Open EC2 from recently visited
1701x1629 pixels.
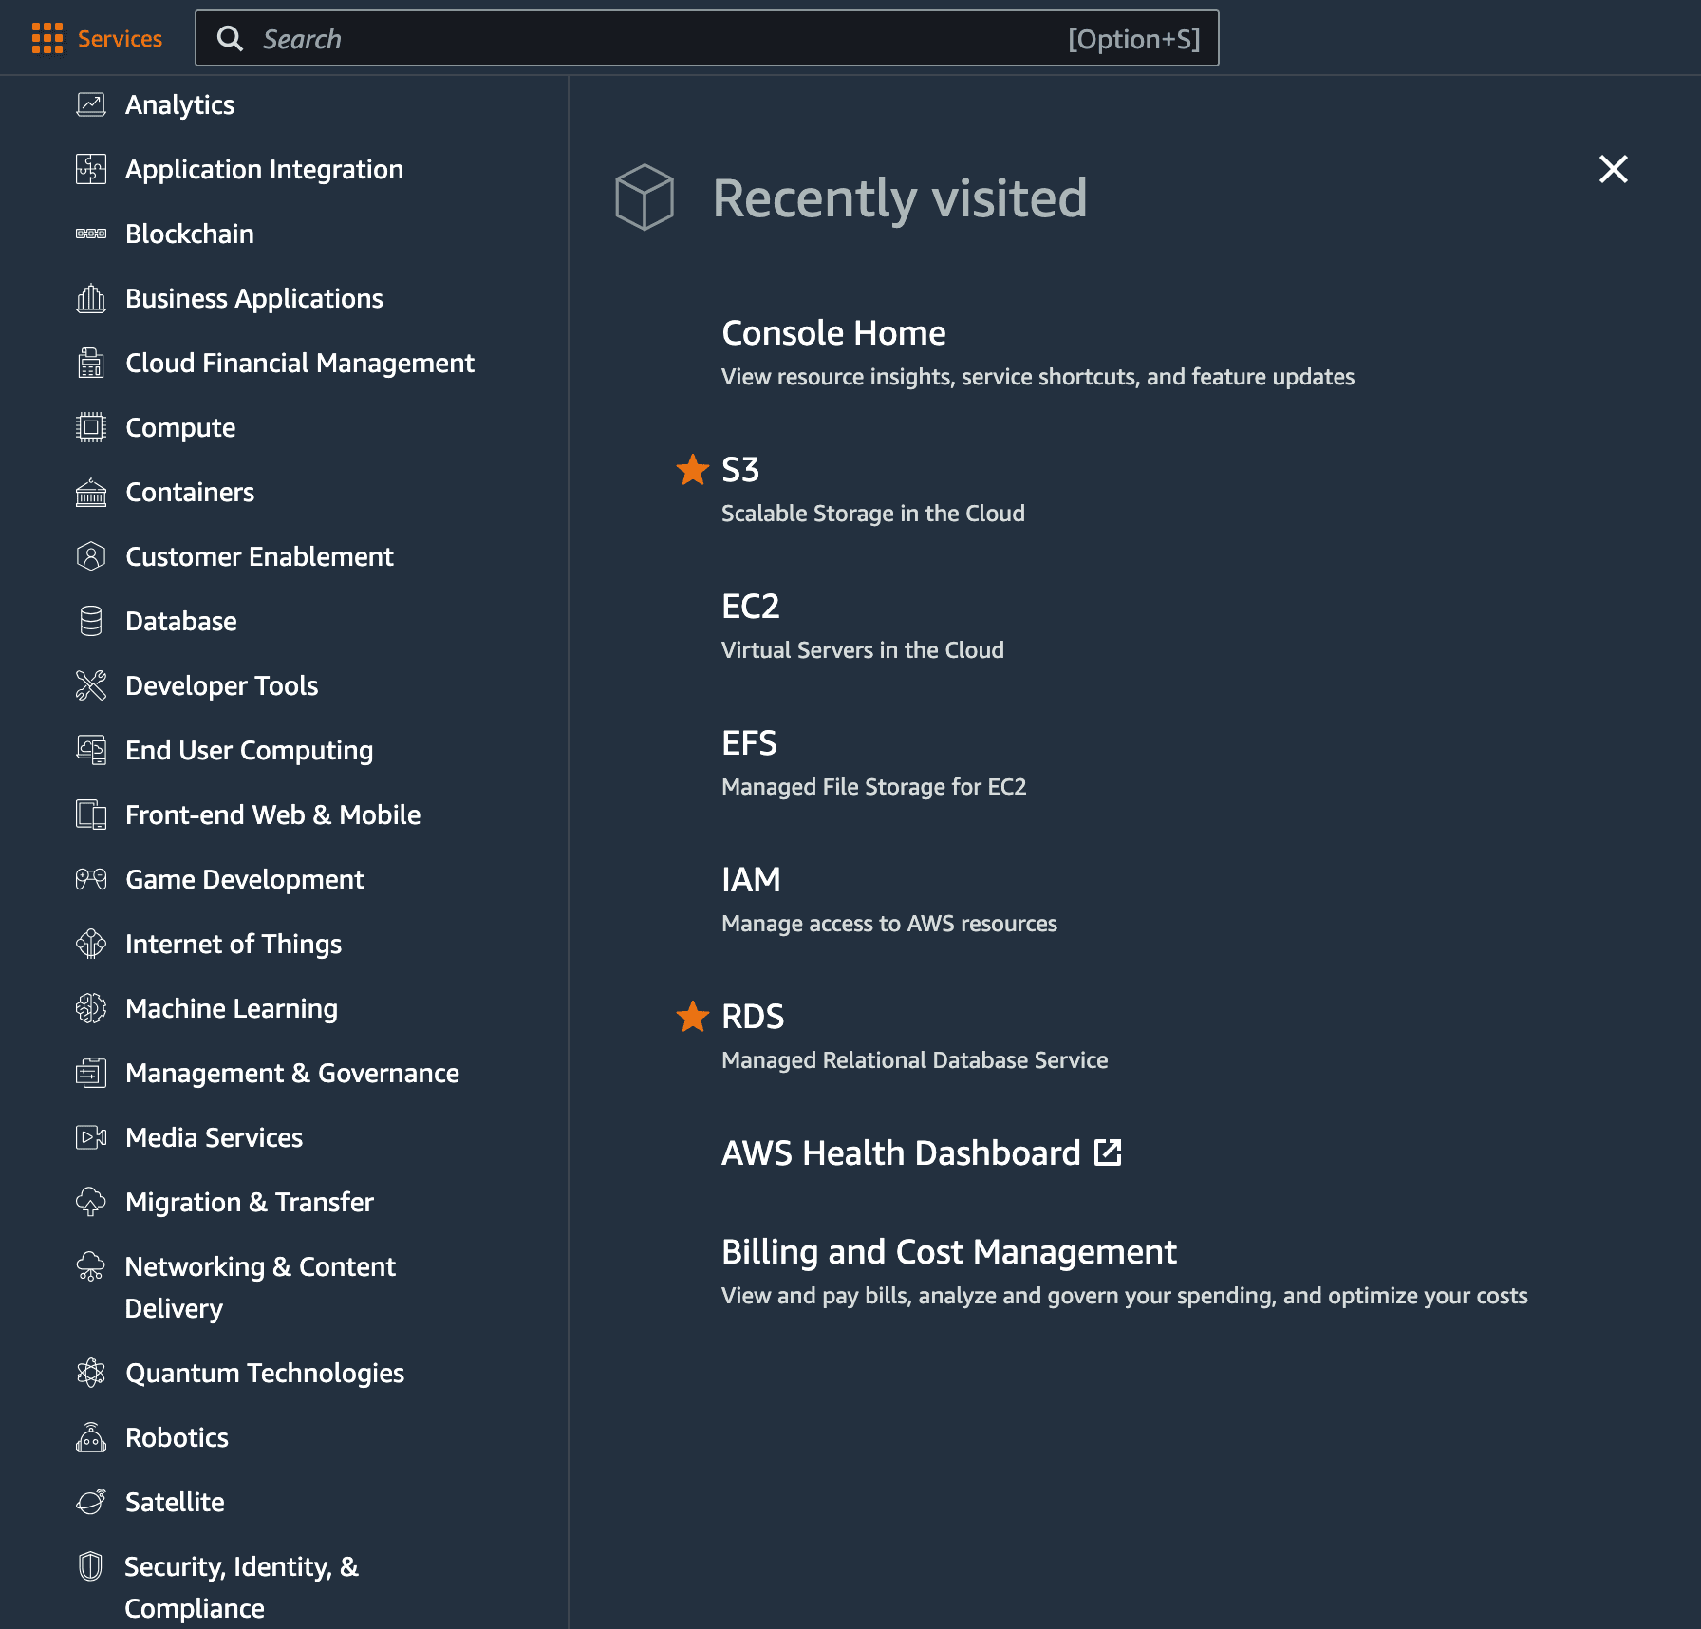750,607
